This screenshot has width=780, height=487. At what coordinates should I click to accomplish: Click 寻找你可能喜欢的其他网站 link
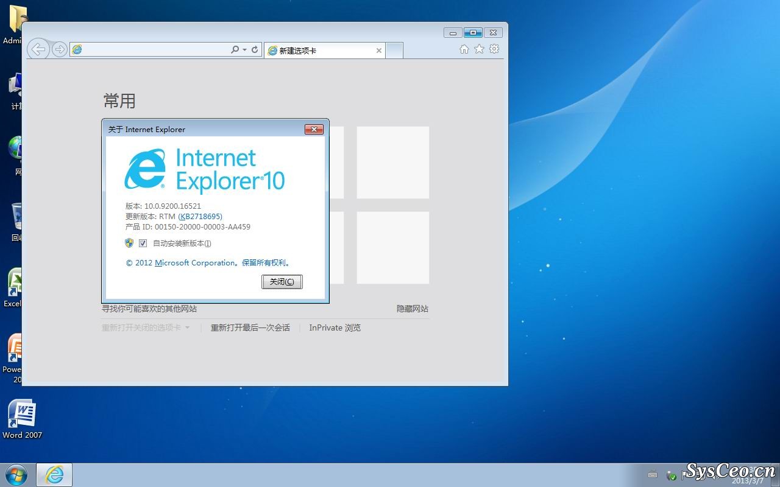pyautogui.click(x=149, y=309)
